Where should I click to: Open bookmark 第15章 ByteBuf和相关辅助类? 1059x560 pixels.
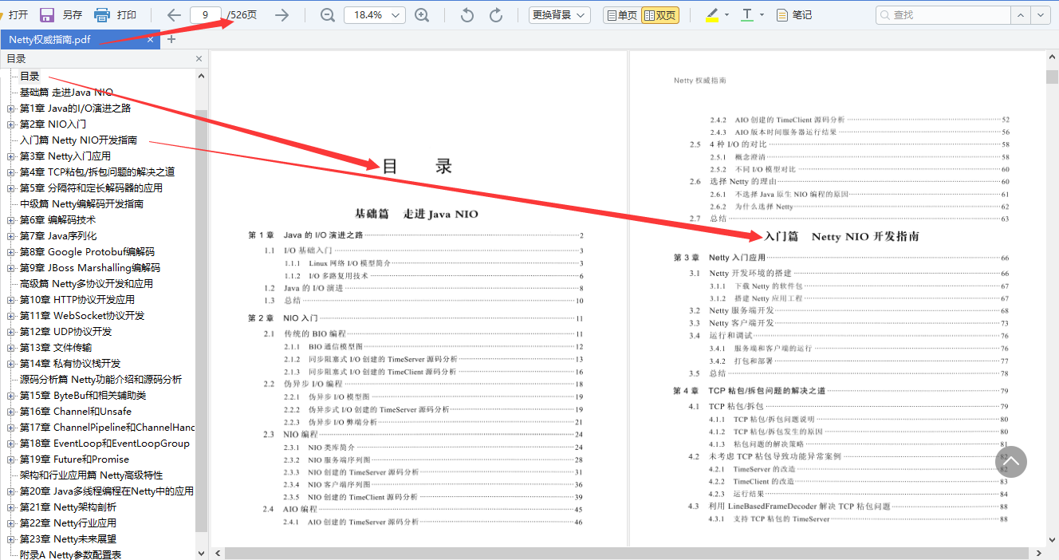point(83,395)
